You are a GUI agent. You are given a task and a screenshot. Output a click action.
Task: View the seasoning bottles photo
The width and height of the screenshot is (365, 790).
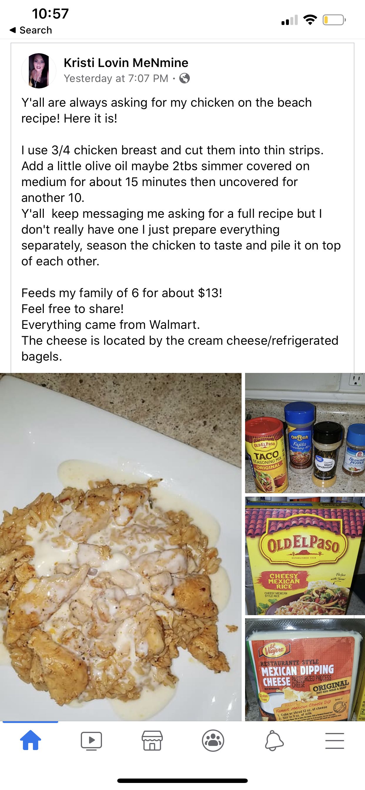(x=305, y=433)
